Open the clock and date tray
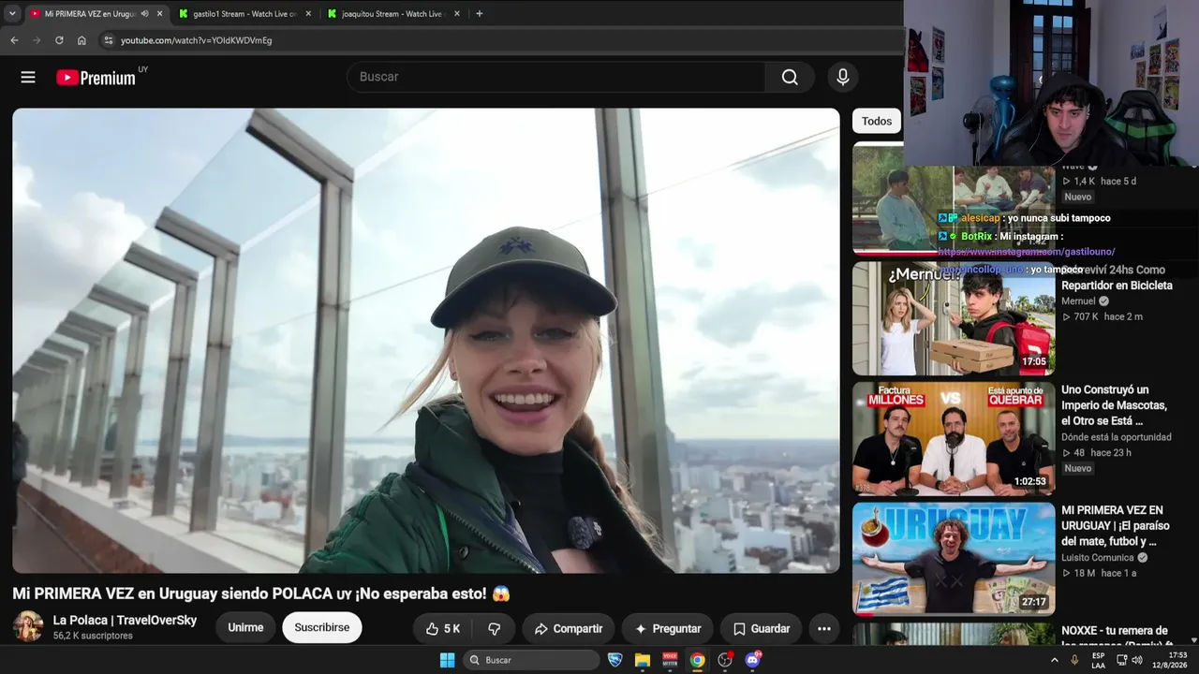1199x674 pixels. pyautogui.click(x=1170, y=660)
